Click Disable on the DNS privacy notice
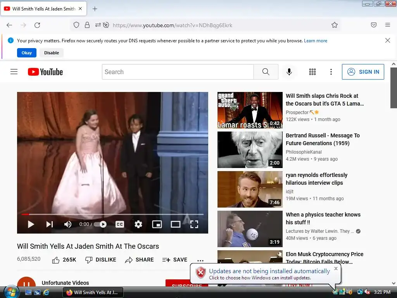The image size is (397, 298). click(x=52, y=53)
